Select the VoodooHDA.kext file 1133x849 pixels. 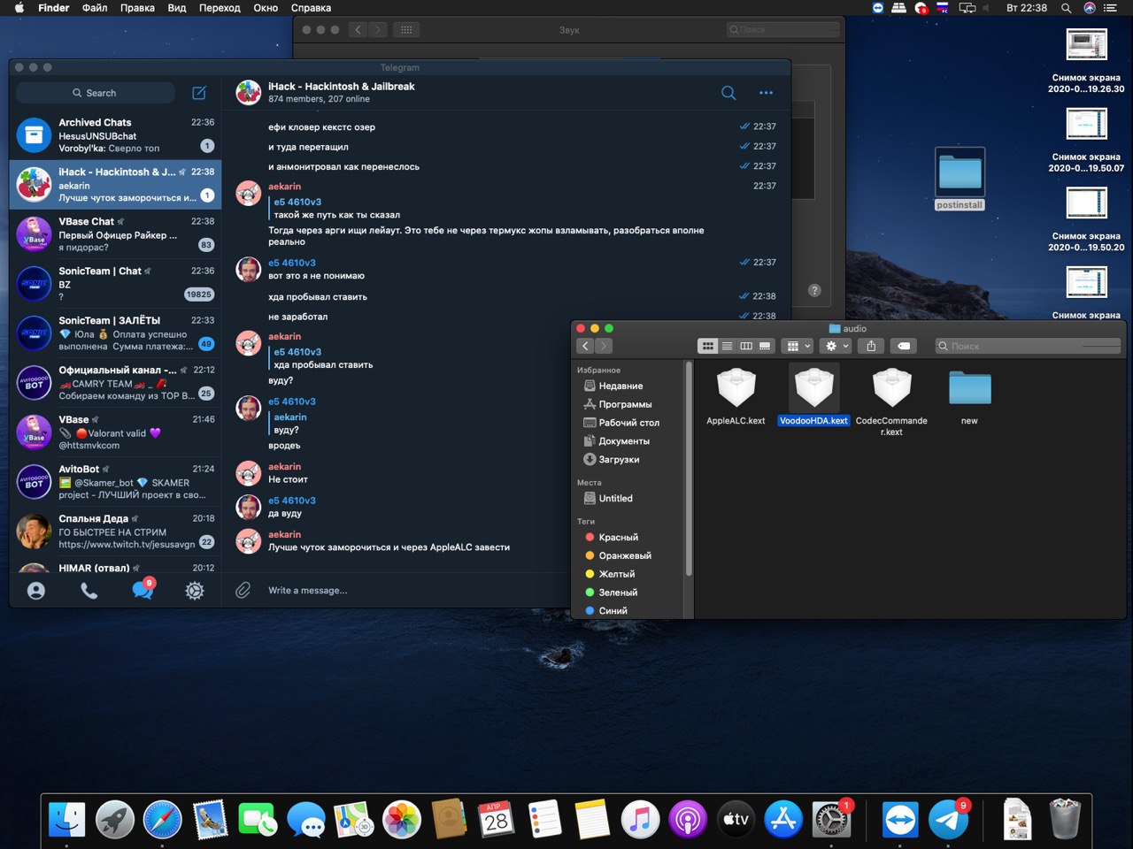(813, 396)
